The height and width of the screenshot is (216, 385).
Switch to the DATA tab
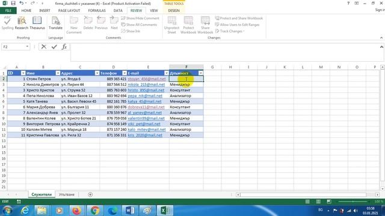(x=118, y=11)
